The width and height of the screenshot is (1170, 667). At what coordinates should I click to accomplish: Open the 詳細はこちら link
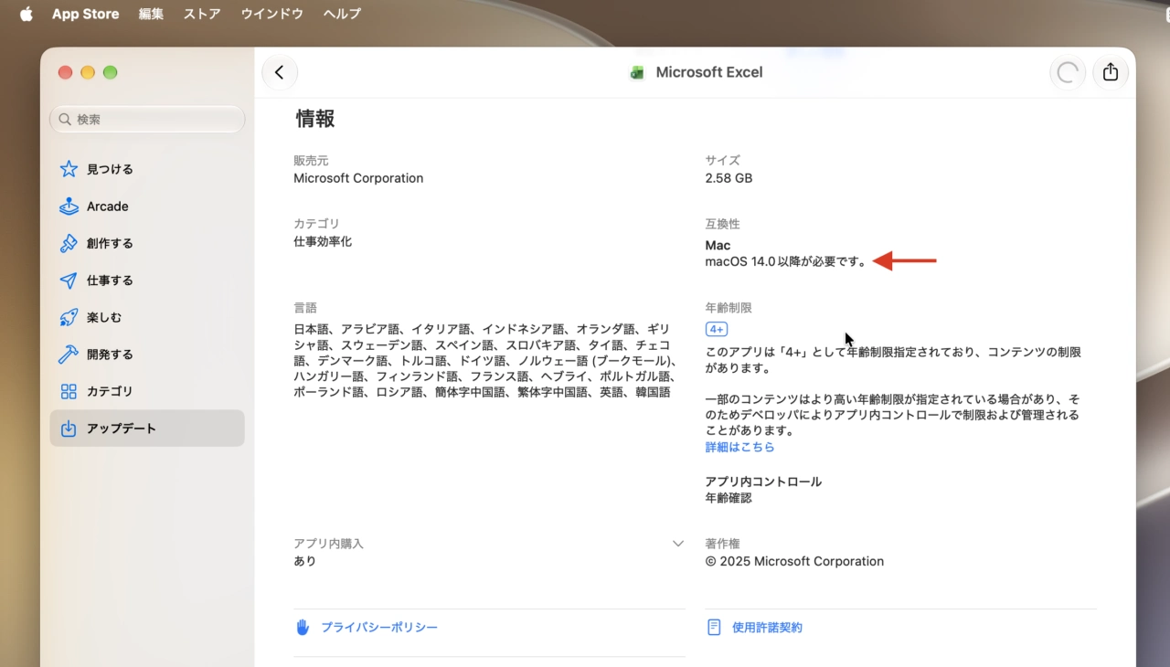[x=739, y=447]
